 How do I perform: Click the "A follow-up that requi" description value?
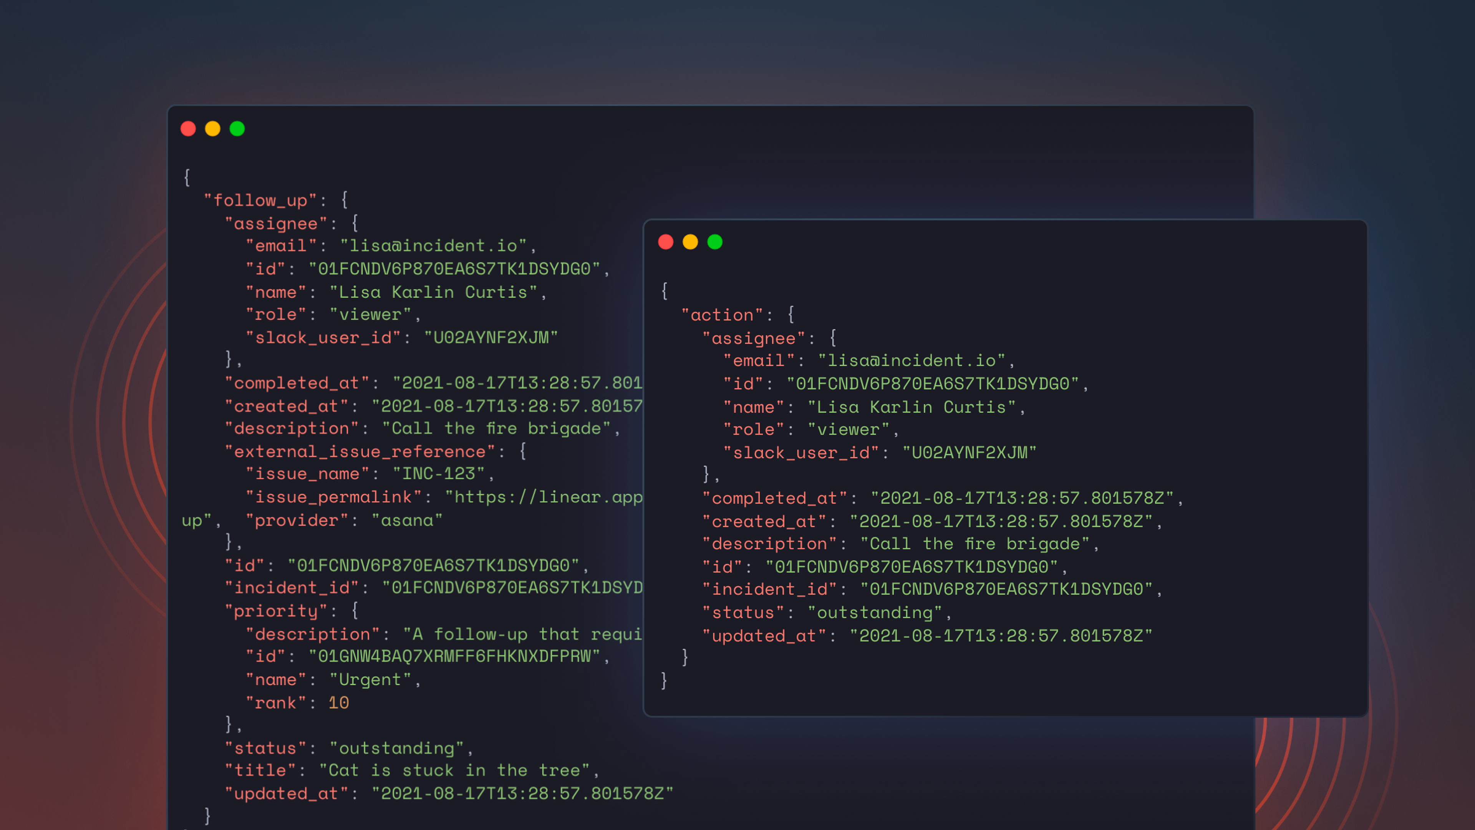coord(523,634)
